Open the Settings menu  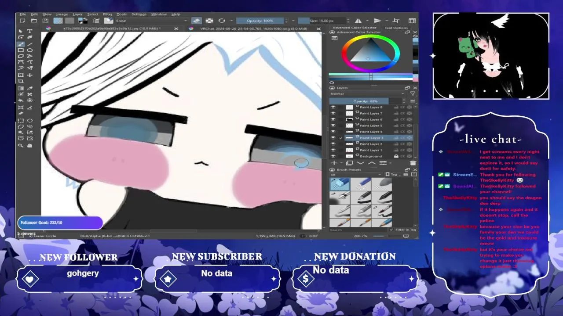coord(139,14)
